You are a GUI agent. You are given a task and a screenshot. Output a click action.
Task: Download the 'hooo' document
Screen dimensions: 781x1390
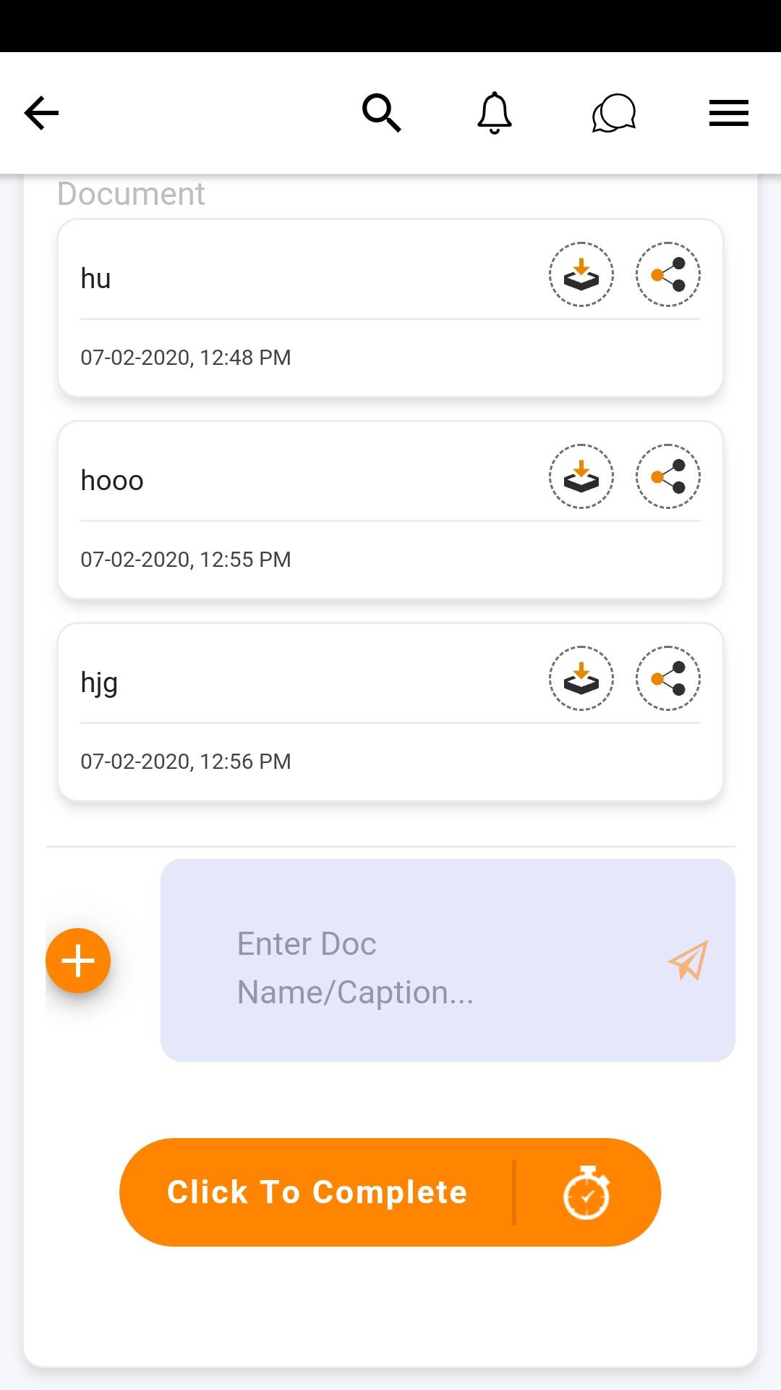tap(581, 477)
